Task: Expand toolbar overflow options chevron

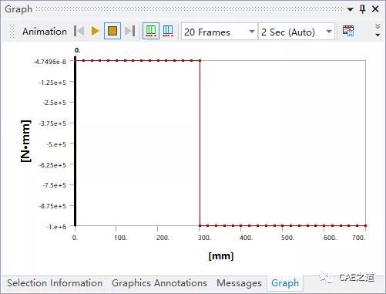Action: (378, 30)
